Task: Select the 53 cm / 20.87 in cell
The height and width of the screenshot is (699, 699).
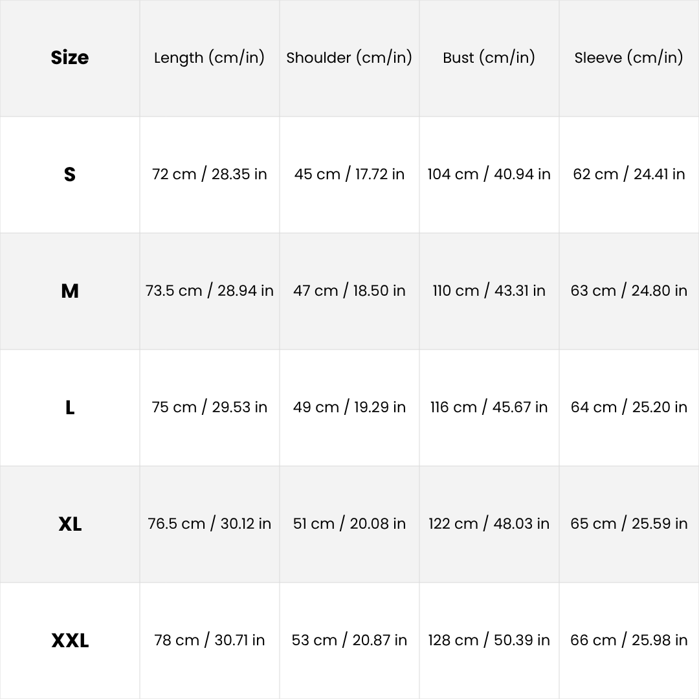Action: [349, 640]
